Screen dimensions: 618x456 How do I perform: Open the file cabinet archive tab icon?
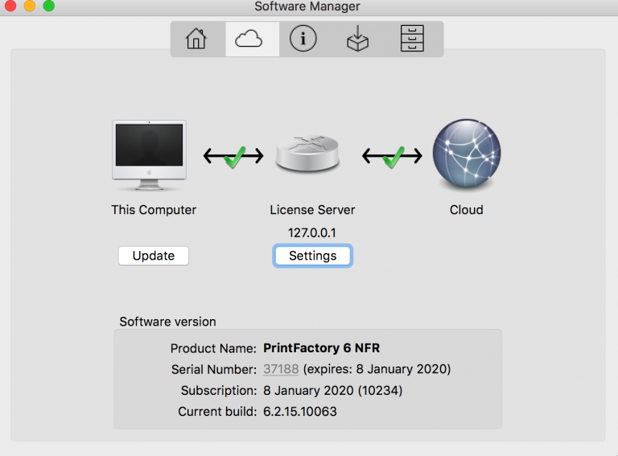(412, 39)
